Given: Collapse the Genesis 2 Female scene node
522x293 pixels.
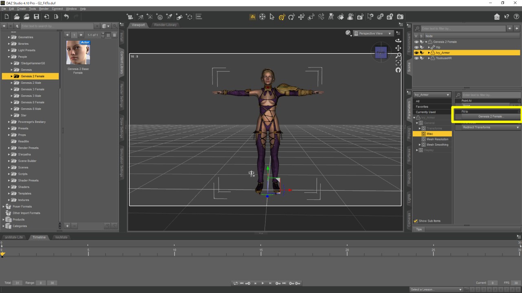Looking at the screenshot, I should point(426,42).
